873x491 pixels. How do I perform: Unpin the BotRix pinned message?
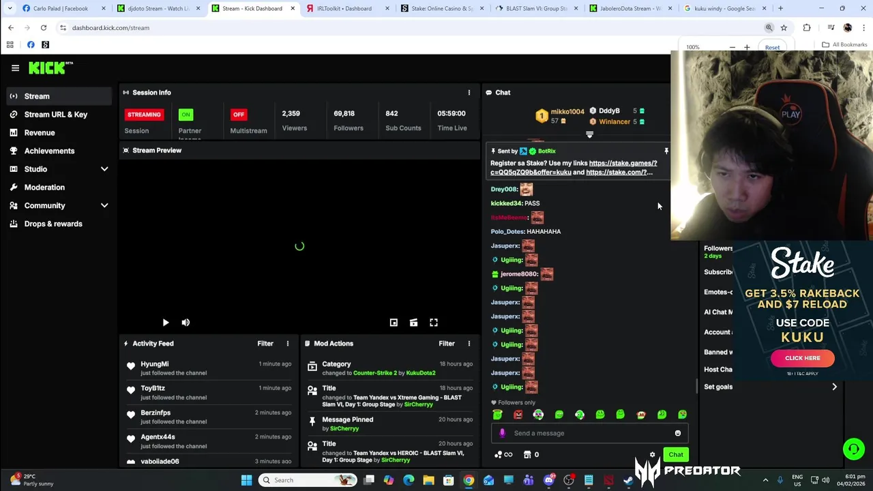coord(666,151)
